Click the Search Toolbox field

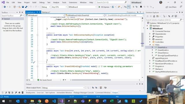[12, 16]
